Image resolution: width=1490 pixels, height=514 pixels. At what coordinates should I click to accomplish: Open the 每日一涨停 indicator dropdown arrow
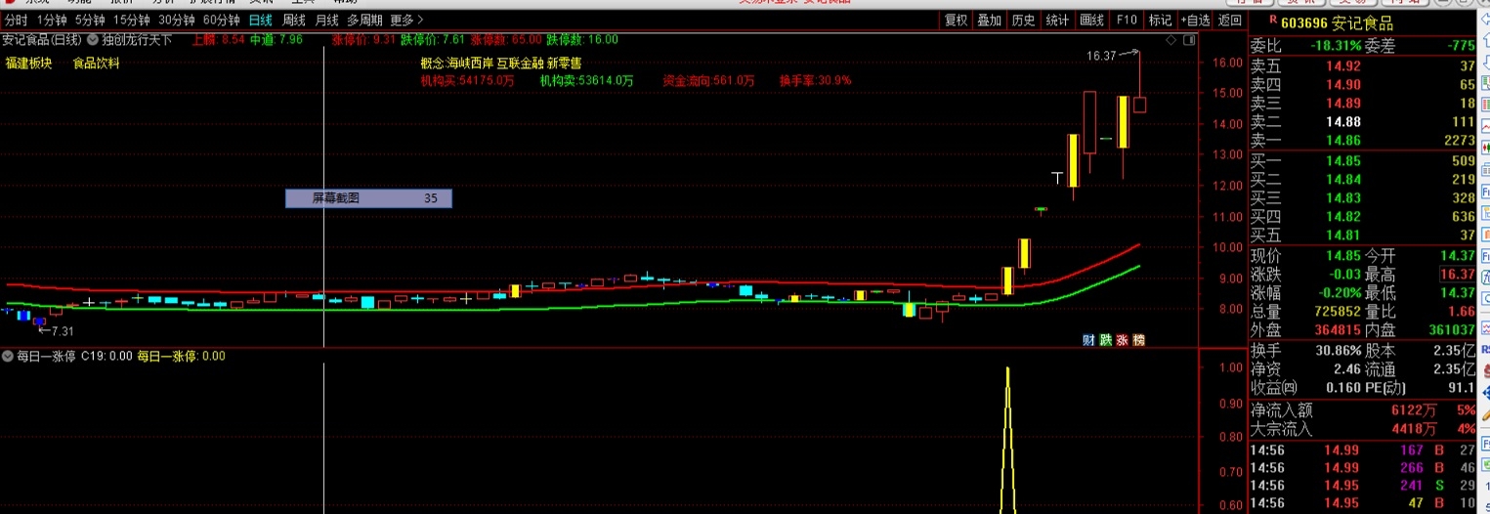click(8, 357)
